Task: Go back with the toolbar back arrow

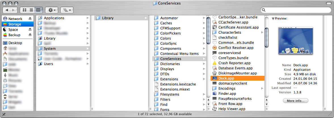Action: (x=7, y=10)
